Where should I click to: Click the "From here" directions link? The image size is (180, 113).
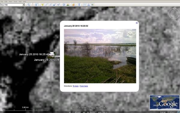coord(84,86)
